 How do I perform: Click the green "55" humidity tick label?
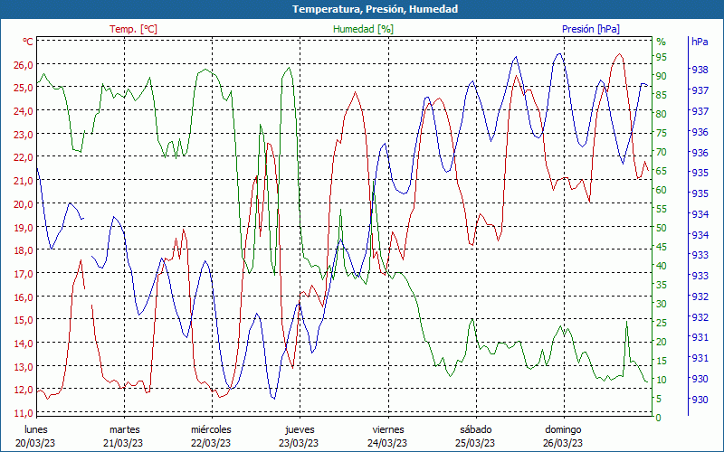coord(662,209)
